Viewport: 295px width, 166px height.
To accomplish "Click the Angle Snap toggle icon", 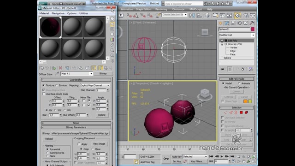I will (x=136, y=15).
